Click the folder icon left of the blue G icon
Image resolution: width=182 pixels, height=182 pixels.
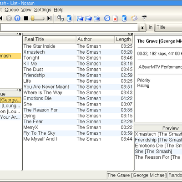[96, 19]
